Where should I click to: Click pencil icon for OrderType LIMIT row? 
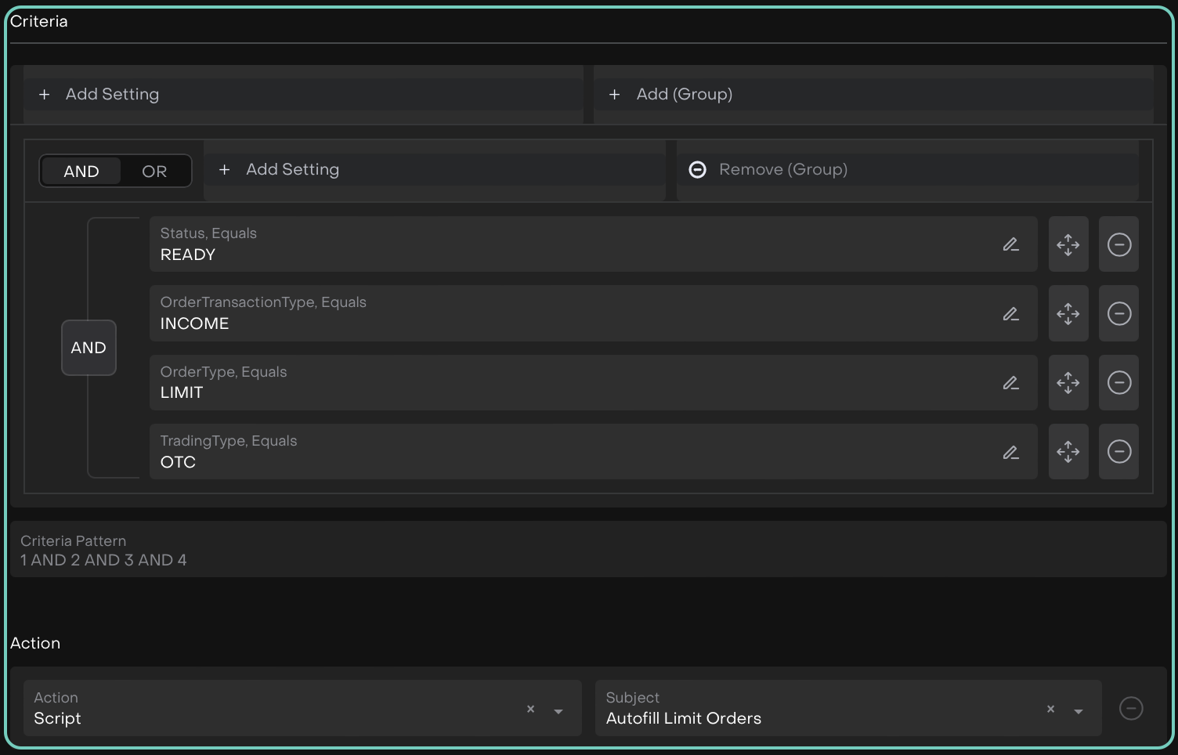coord(1010,383)
